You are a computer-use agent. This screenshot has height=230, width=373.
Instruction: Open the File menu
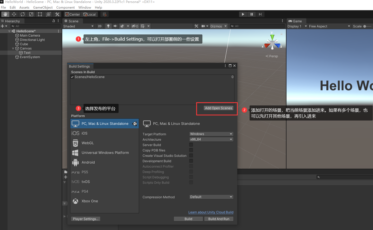point(3,7)
